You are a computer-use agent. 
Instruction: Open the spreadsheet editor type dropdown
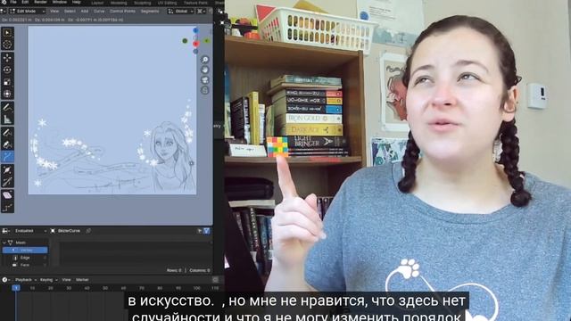click(x=6, y=231)
